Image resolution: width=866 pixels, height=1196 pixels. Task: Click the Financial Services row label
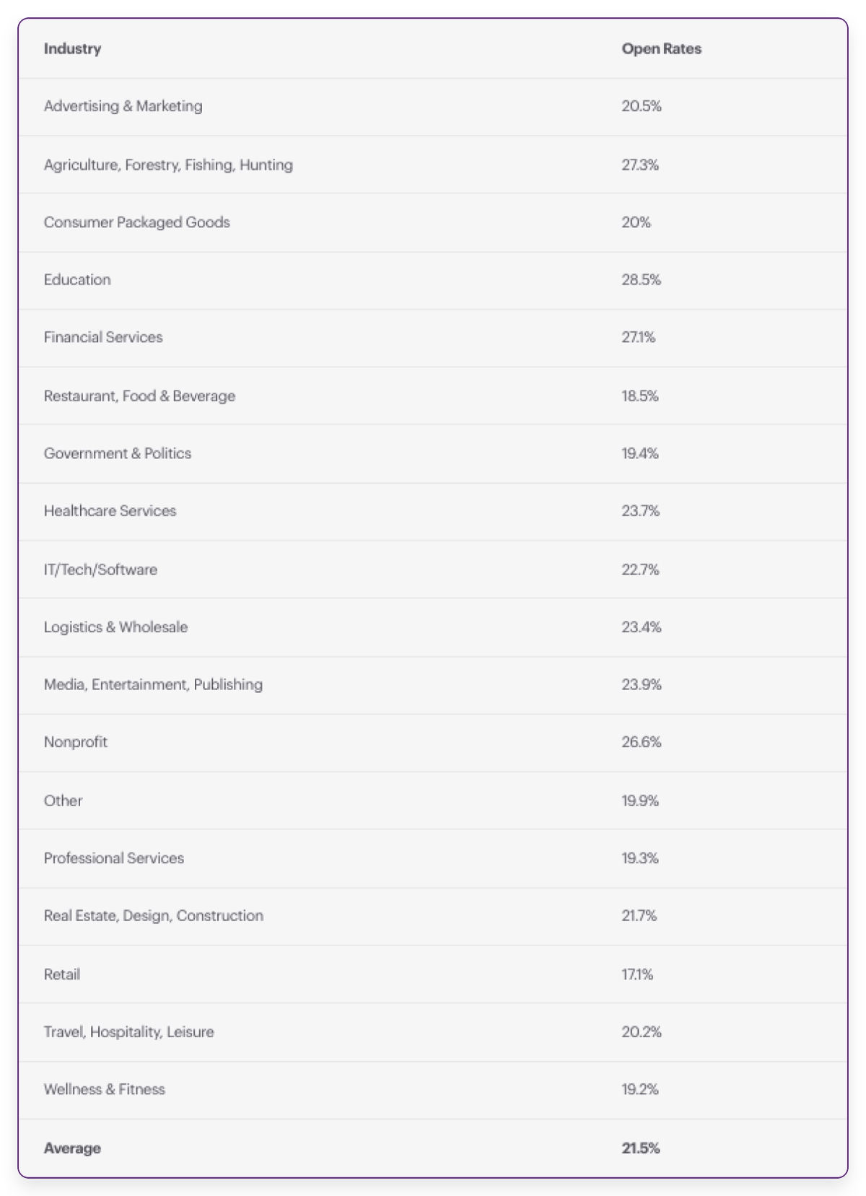[103, 337]
